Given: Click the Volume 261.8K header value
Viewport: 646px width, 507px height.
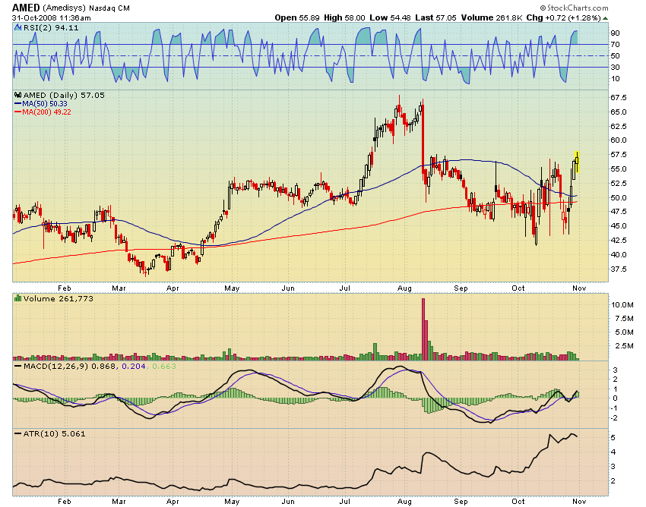Looking at the screenshot, I should tap(492, 17).
